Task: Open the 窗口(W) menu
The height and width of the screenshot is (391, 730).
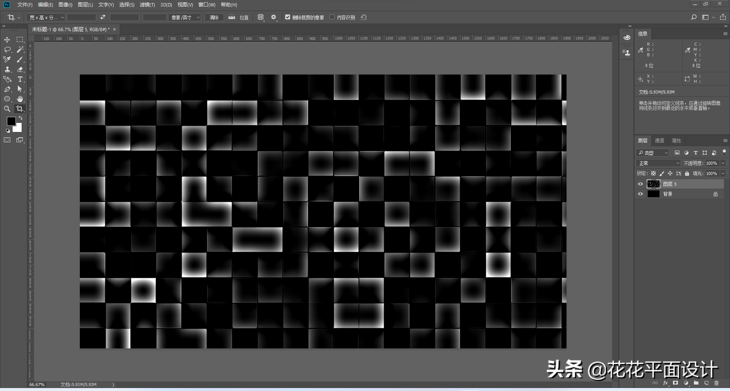Action: [x=207, y=5]
